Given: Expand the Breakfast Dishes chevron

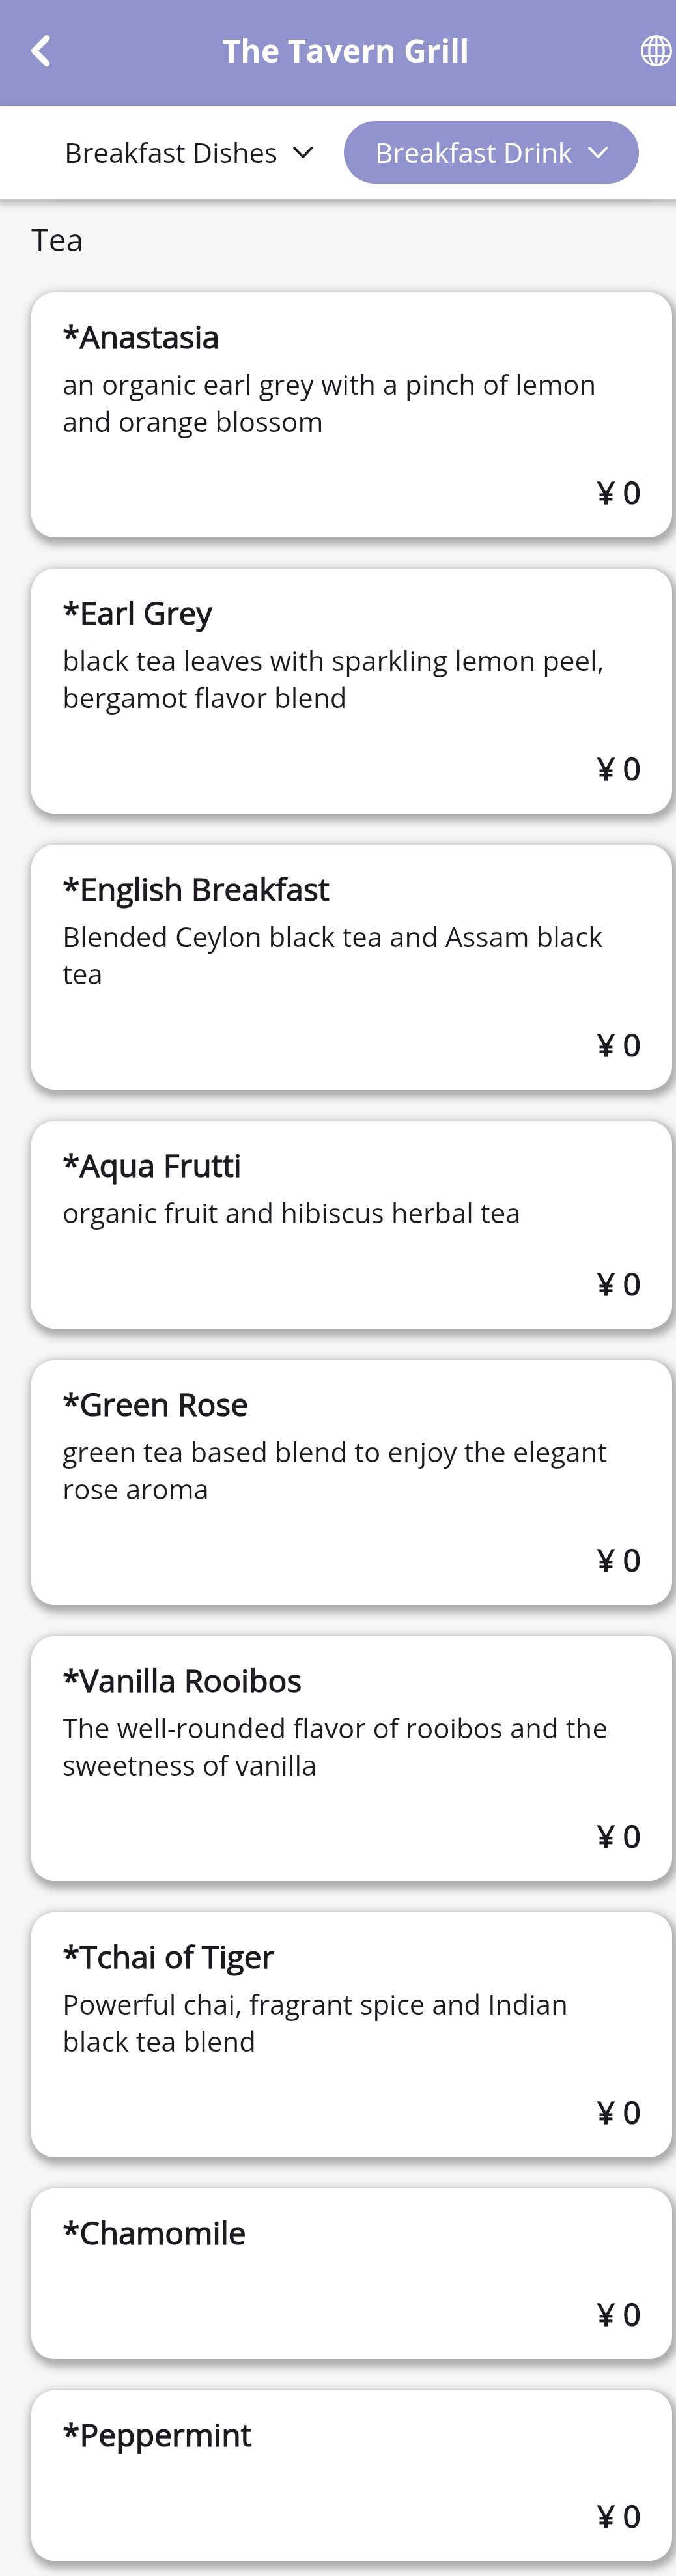Looking at the screenshot, I should tap(303, 153).
